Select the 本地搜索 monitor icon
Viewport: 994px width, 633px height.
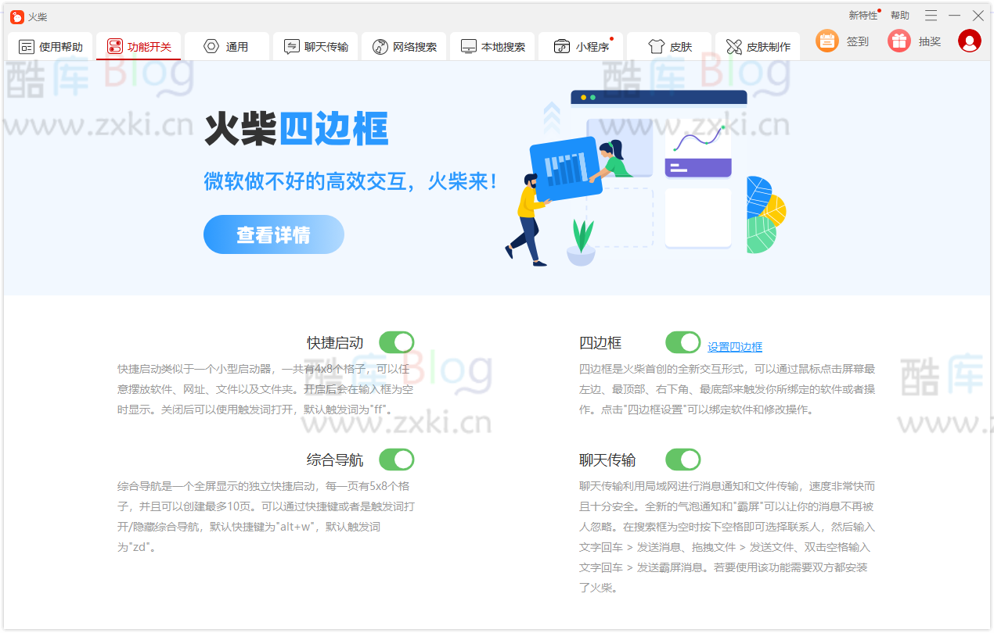pos(467,45)
